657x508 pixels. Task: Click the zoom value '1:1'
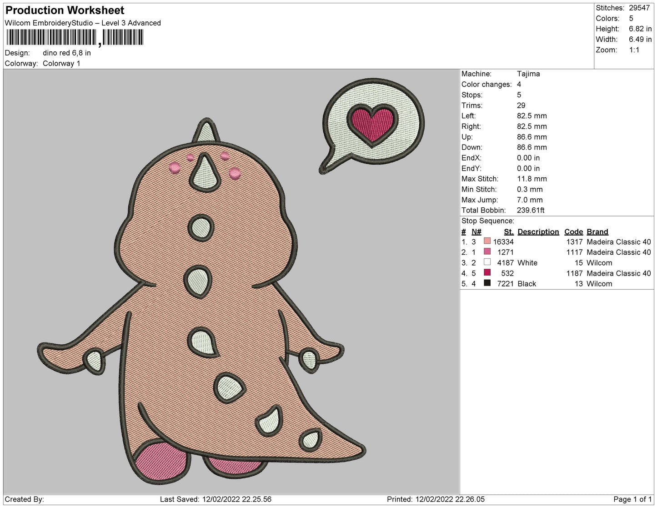[x=634, y=50]
